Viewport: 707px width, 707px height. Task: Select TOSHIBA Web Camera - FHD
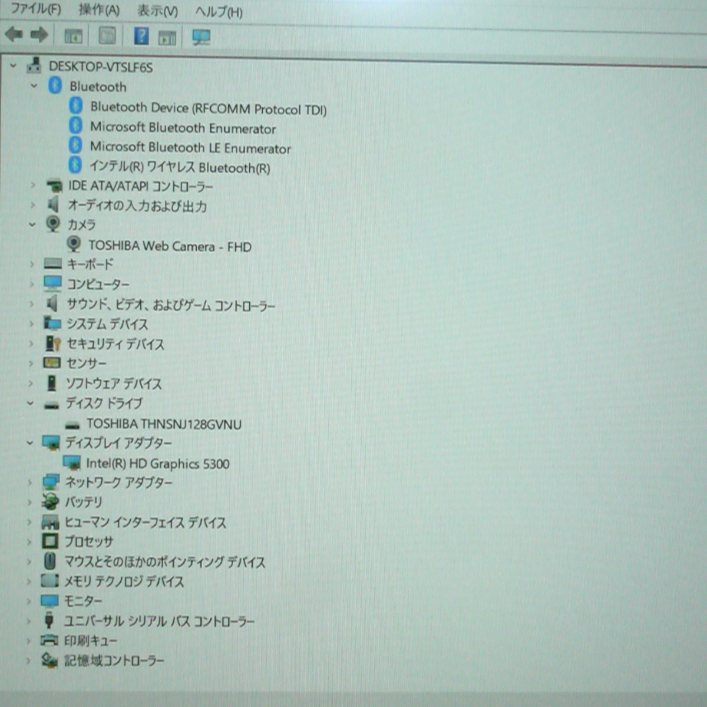coord(170,246)
